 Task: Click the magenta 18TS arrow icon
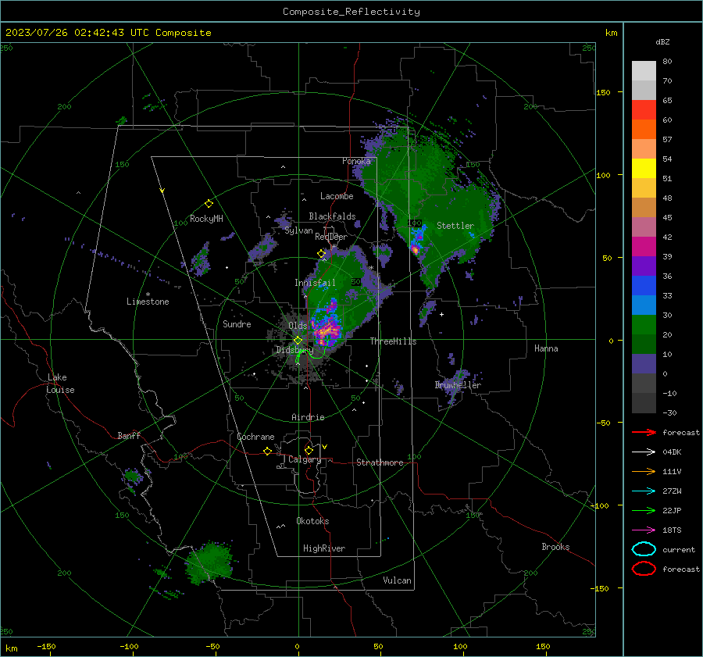644,530
